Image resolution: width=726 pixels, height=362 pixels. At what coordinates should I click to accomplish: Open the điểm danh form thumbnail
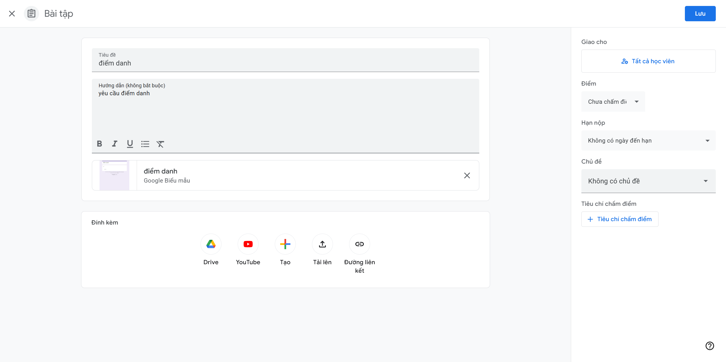point(115,175)
